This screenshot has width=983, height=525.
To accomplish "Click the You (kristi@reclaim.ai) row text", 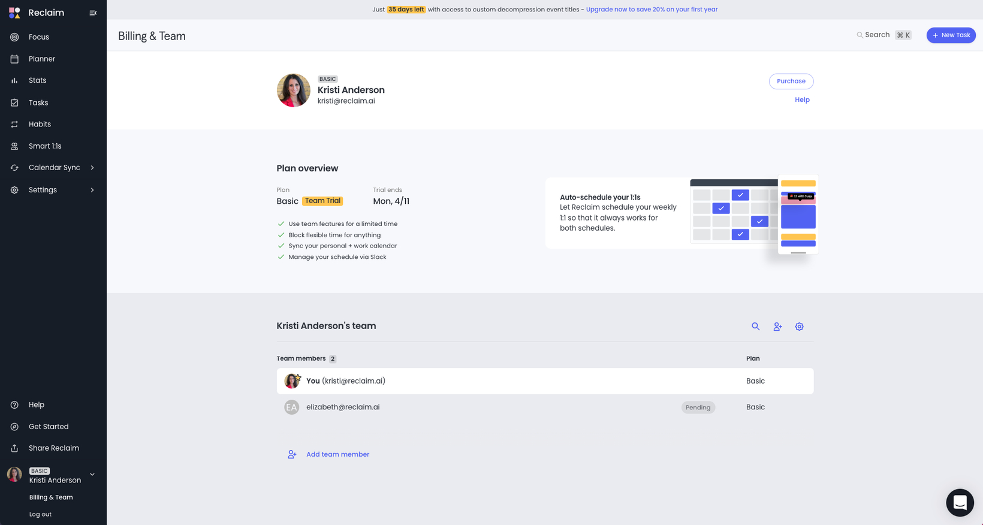I will 346,381.
